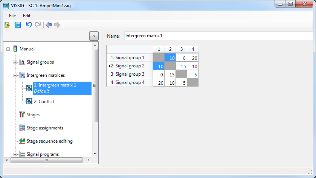316x178 pixels.
Task: Click the Stage sequence editing icon
Action: (22, 141)
